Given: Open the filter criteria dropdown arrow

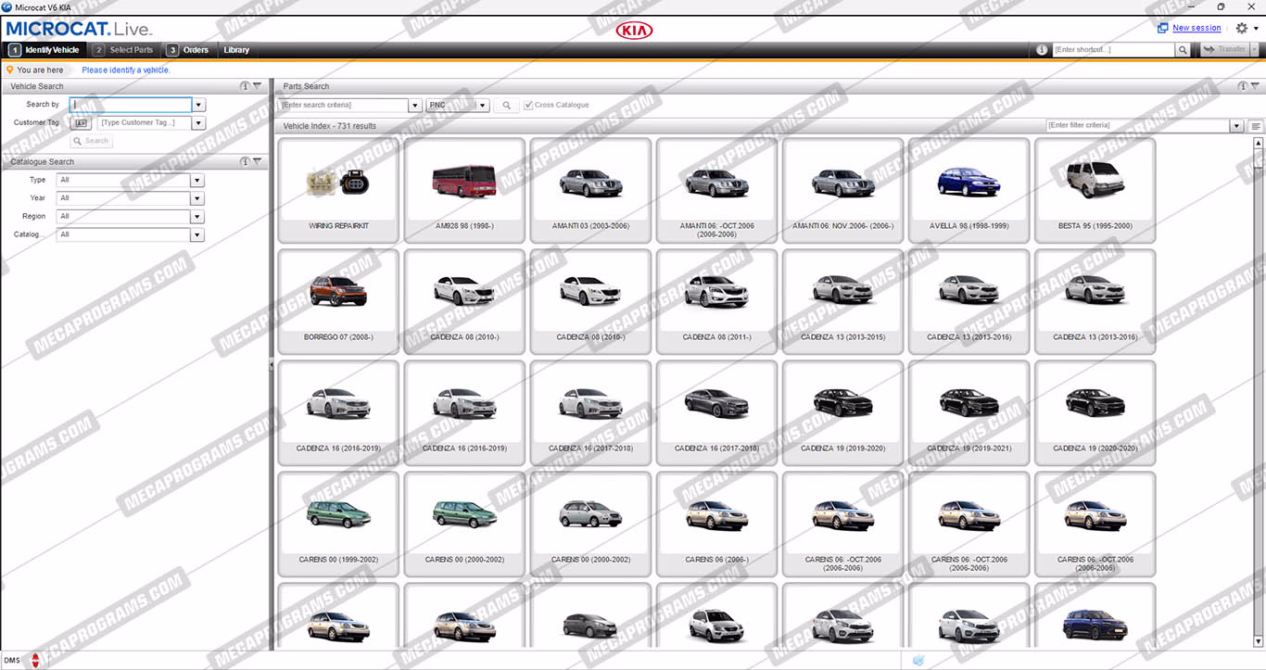Looking at the screenshot, I should (1237, 126).
